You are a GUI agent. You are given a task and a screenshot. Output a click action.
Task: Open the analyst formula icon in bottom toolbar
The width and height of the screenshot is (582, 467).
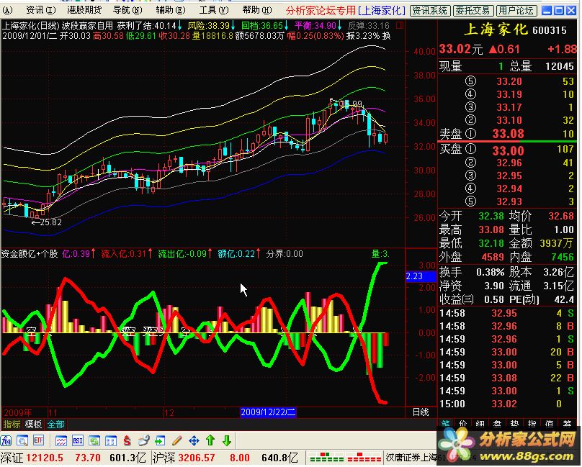6,440
